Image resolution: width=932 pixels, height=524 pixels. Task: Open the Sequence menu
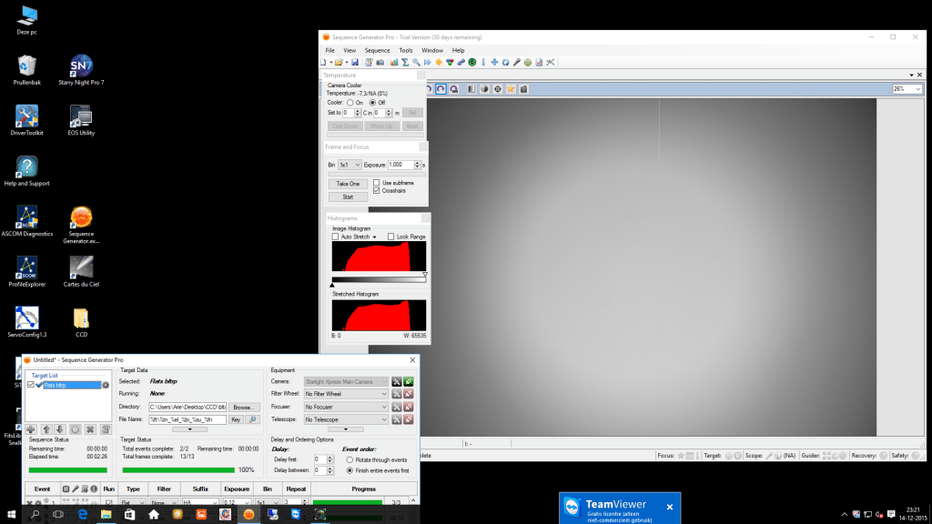tap(377, 51)
